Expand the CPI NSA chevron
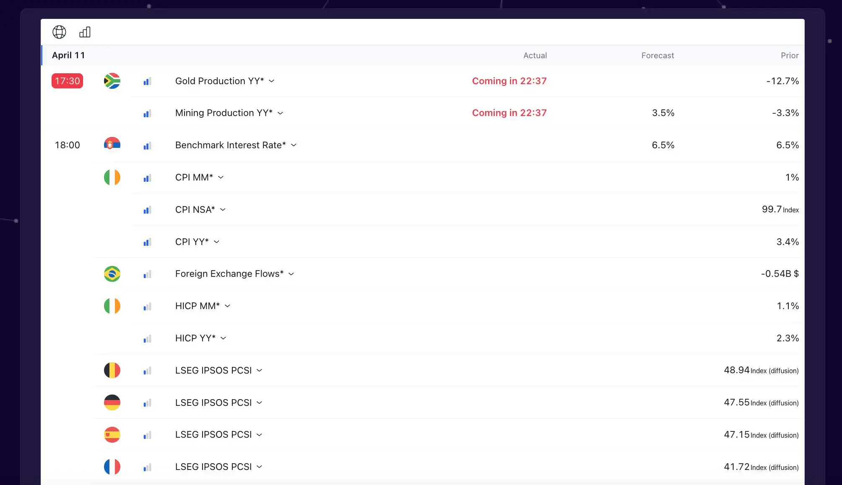Screen dimensions: 842x485 223,210
